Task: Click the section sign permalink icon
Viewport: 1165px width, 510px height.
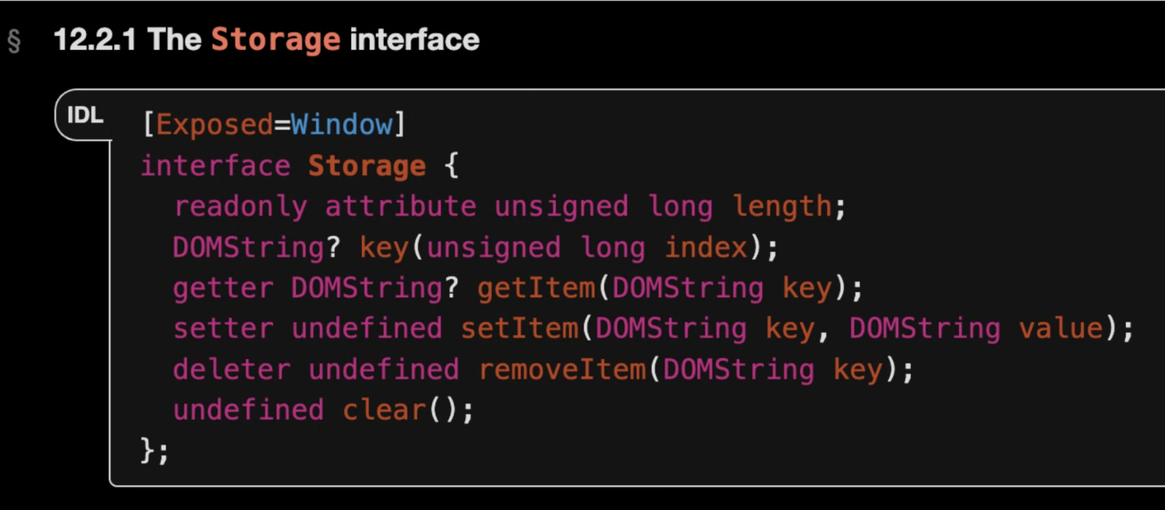Action: point(14,41)
